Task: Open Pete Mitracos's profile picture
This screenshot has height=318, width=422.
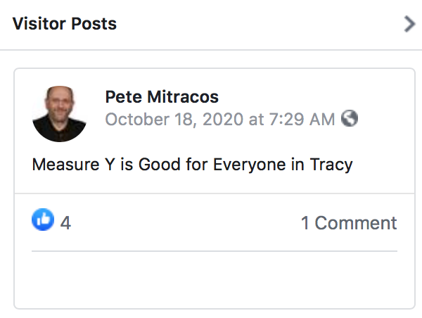Action: [x=60, y=113]
